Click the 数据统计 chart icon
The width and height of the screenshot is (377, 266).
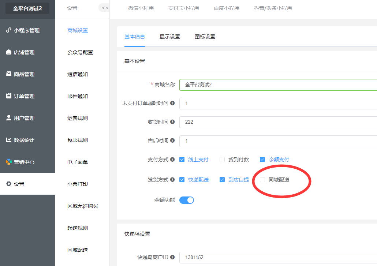[x=9, y=140]
